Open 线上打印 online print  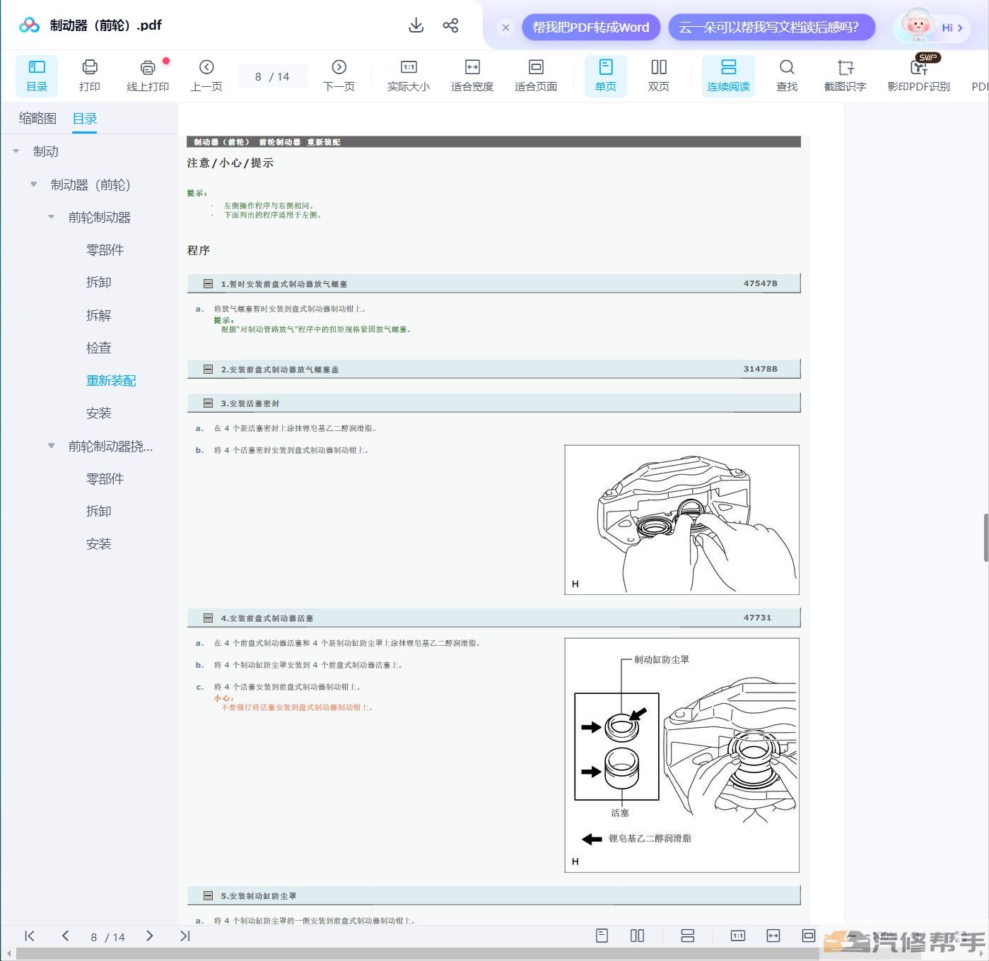tap(148, 76)
